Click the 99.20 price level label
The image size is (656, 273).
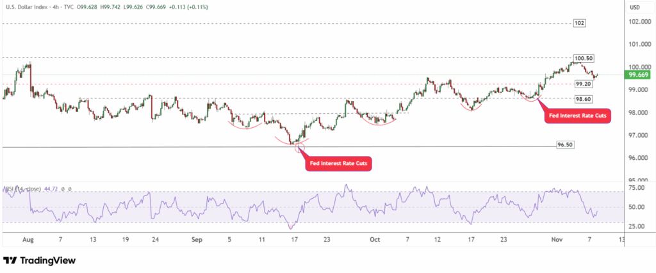point(583,84)
